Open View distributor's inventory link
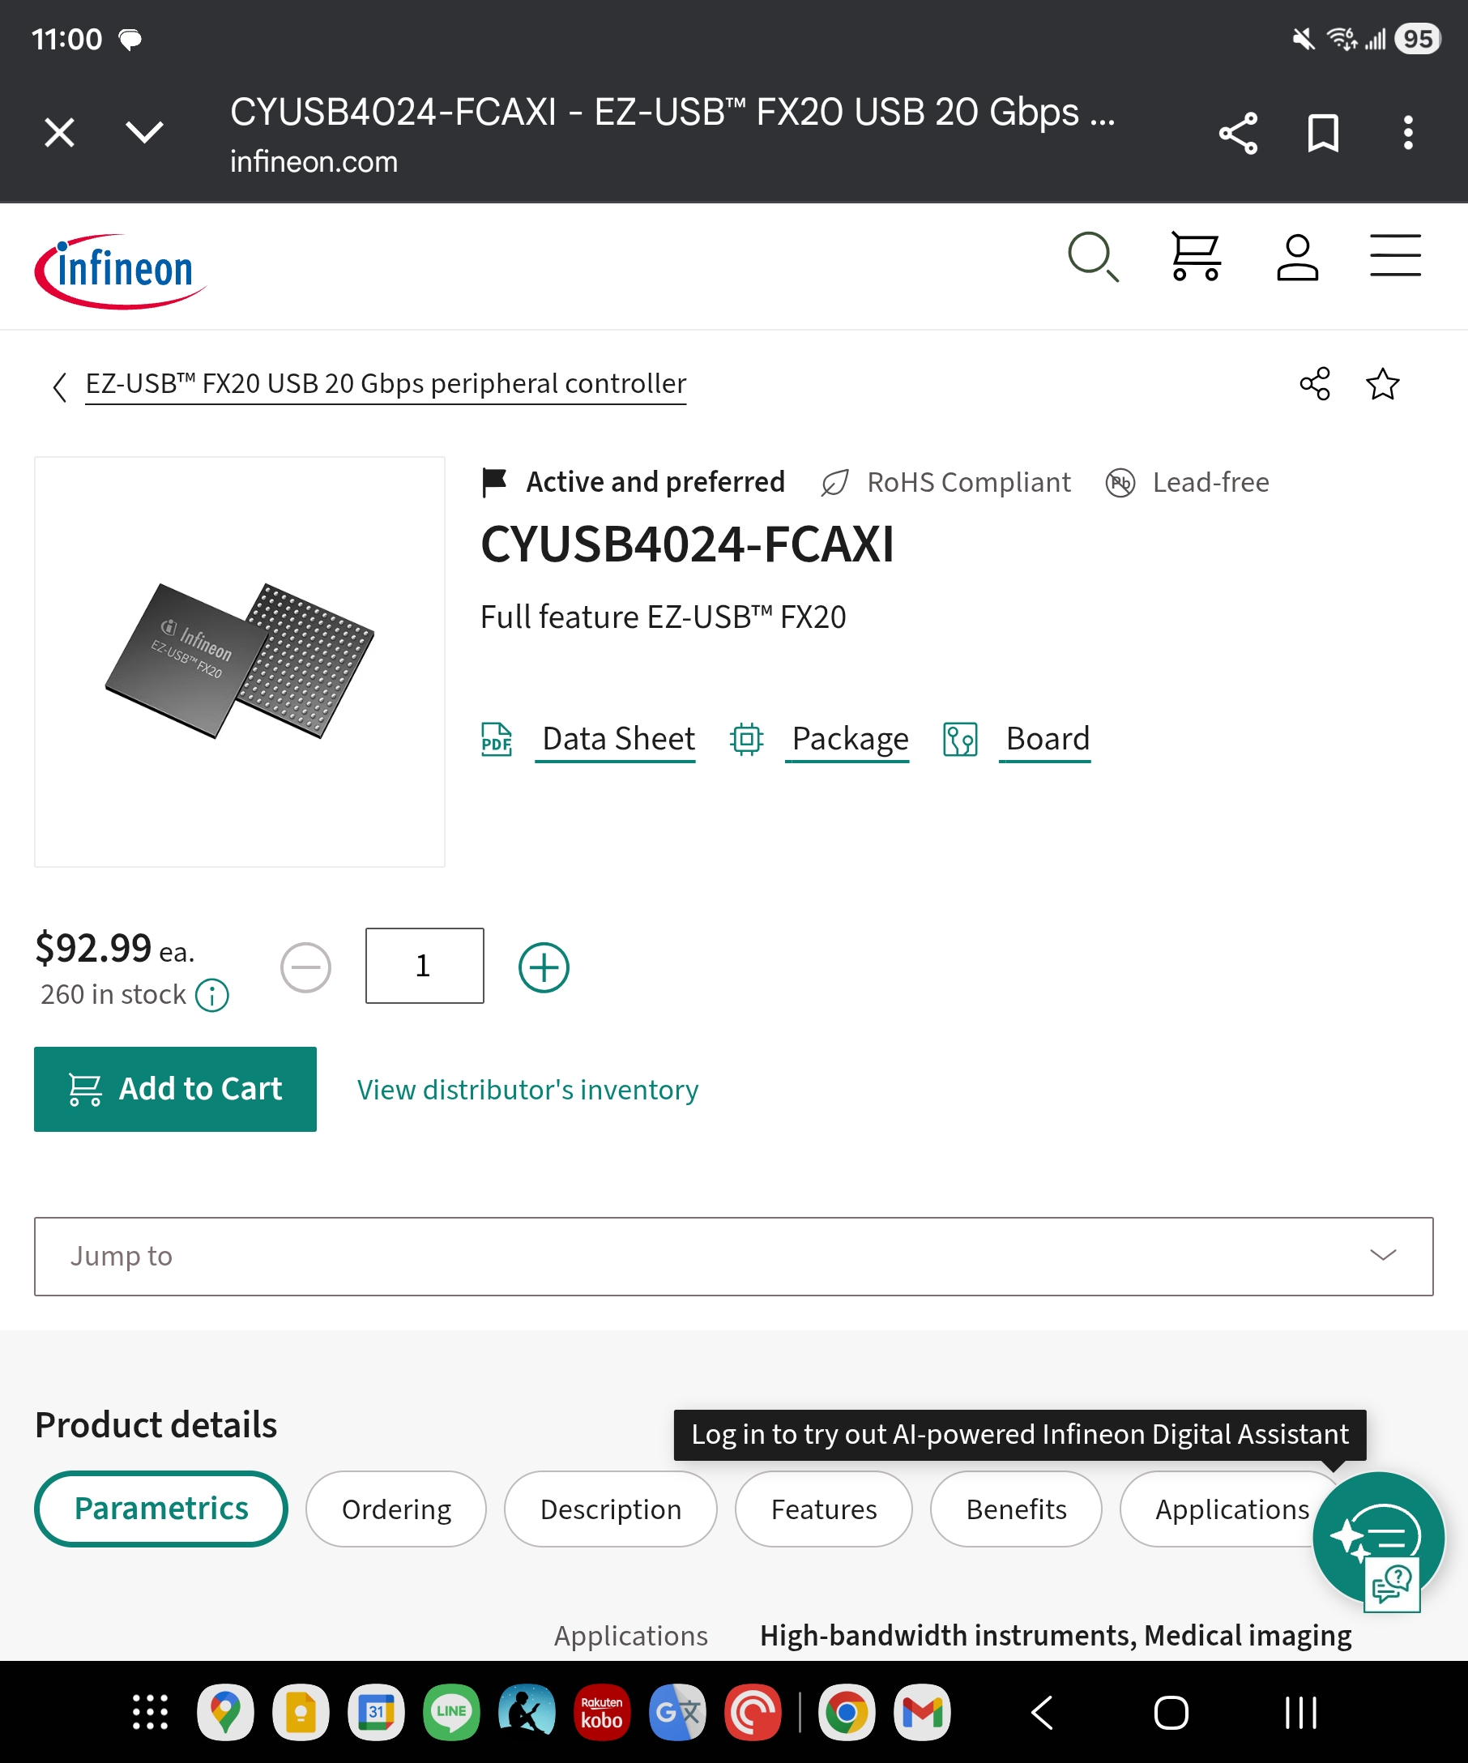The width and height of the screenshot is (1468, 1763). pos(528,1090)
